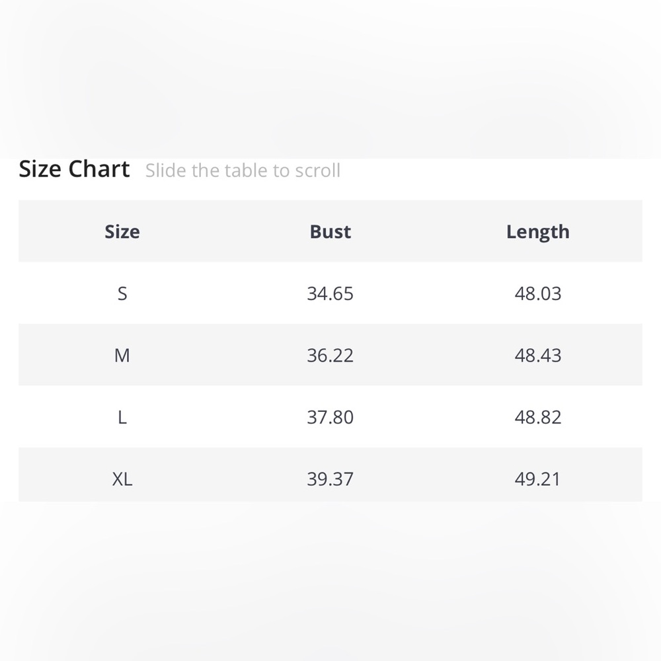The image size is (661, 661).
Task: Click the word 'Size' in the title
Action: point(40,169)
